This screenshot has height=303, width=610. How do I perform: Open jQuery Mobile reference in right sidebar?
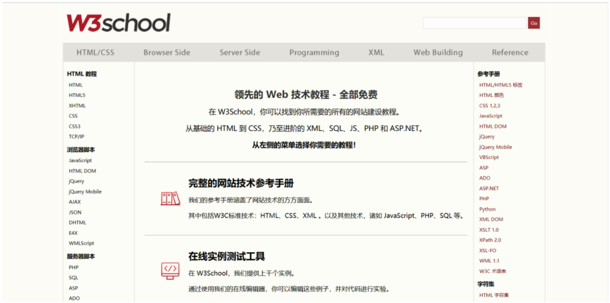(495, 147)
